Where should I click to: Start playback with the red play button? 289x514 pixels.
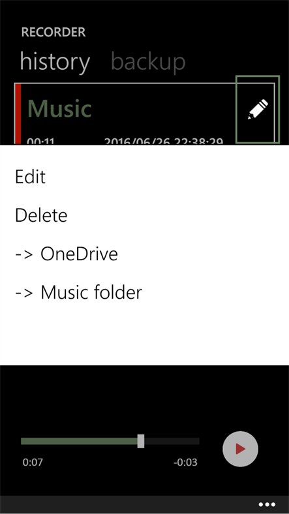(x=240, y=449)
